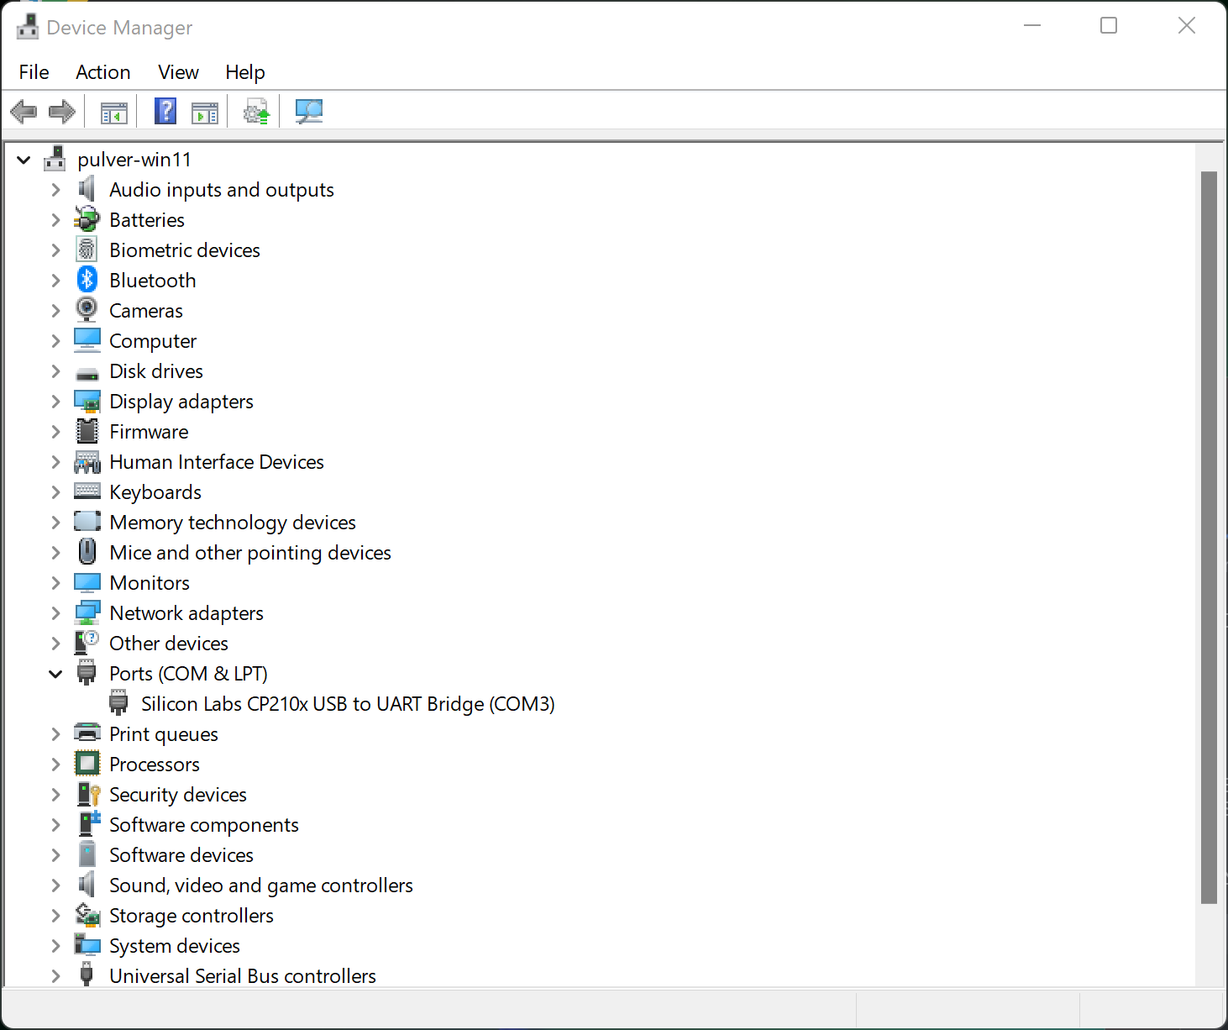Click the Show Action Pane toolbar icon

tap(204, 111)
